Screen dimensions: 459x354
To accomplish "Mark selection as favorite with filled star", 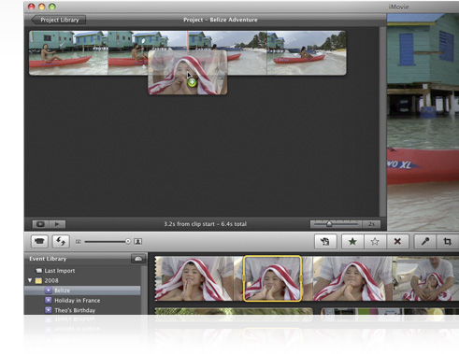I will pos(352,242).
